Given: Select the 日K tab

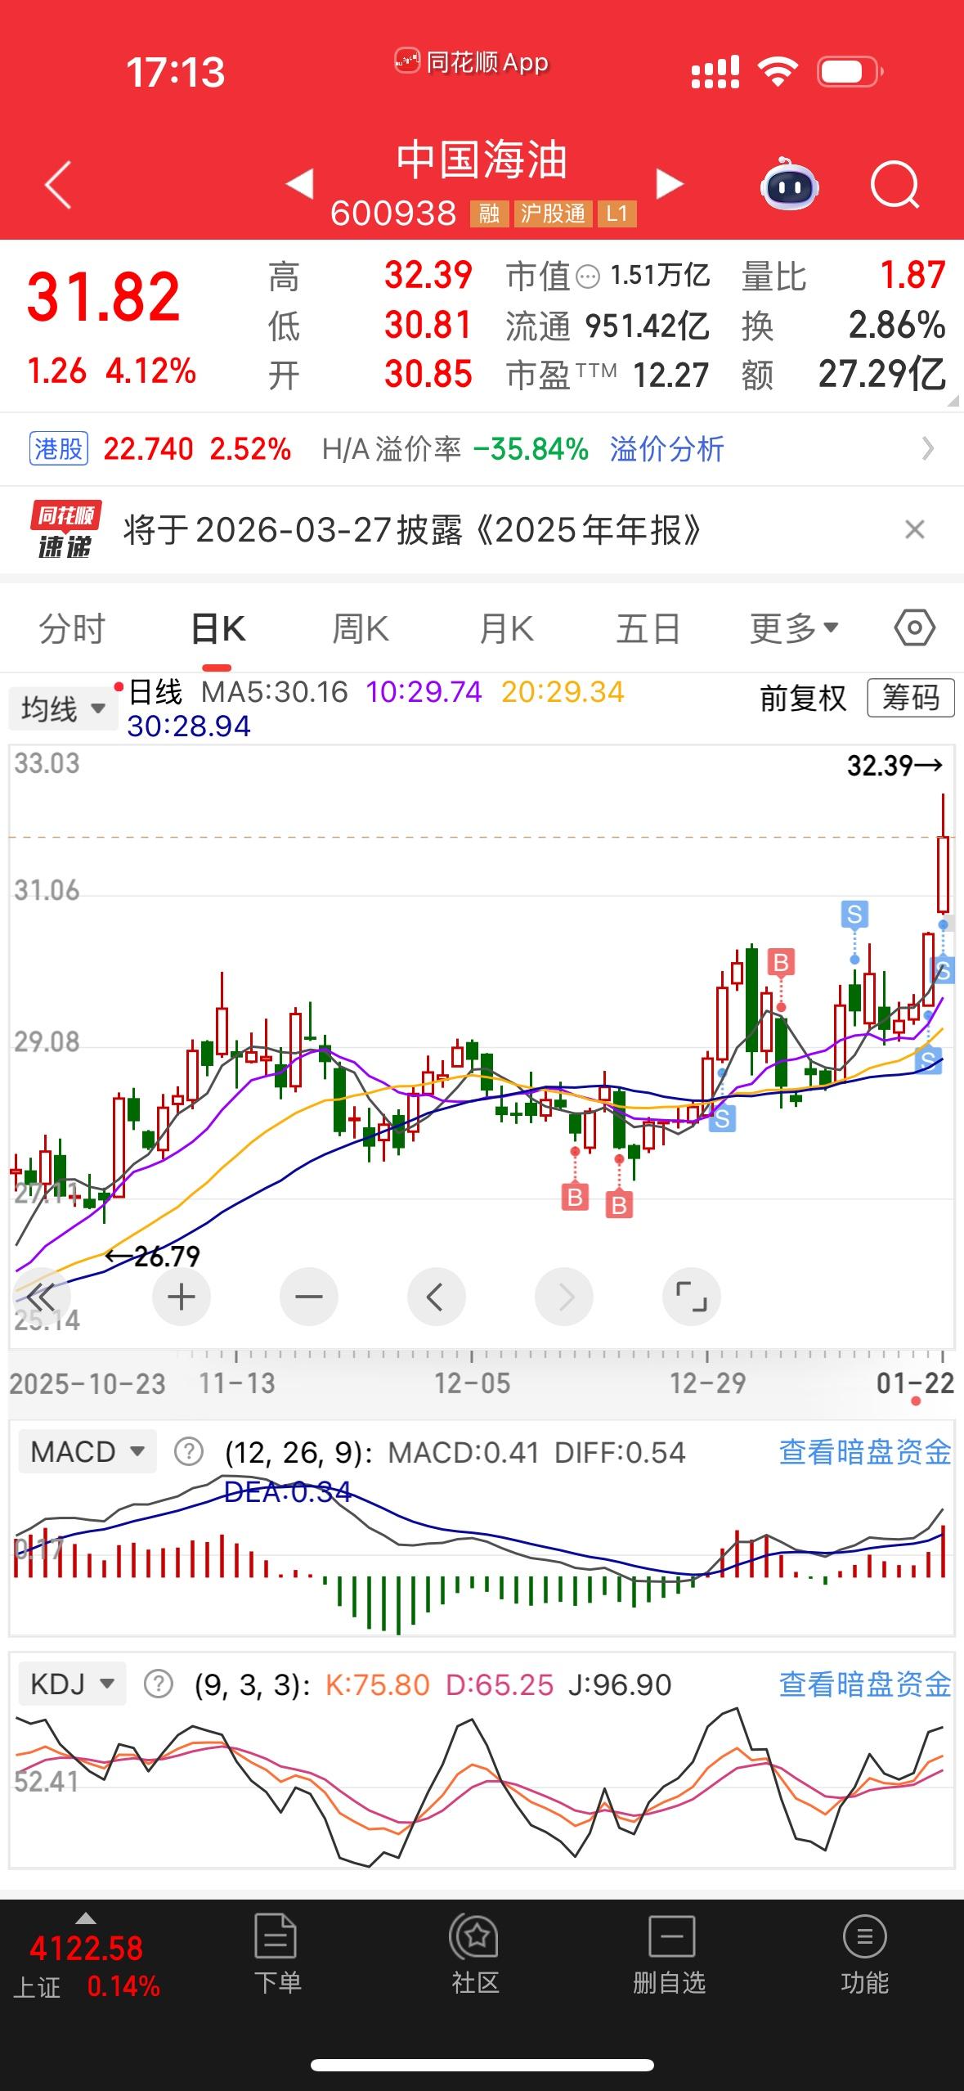Looking at the screenshot, I should click(217, 628).
